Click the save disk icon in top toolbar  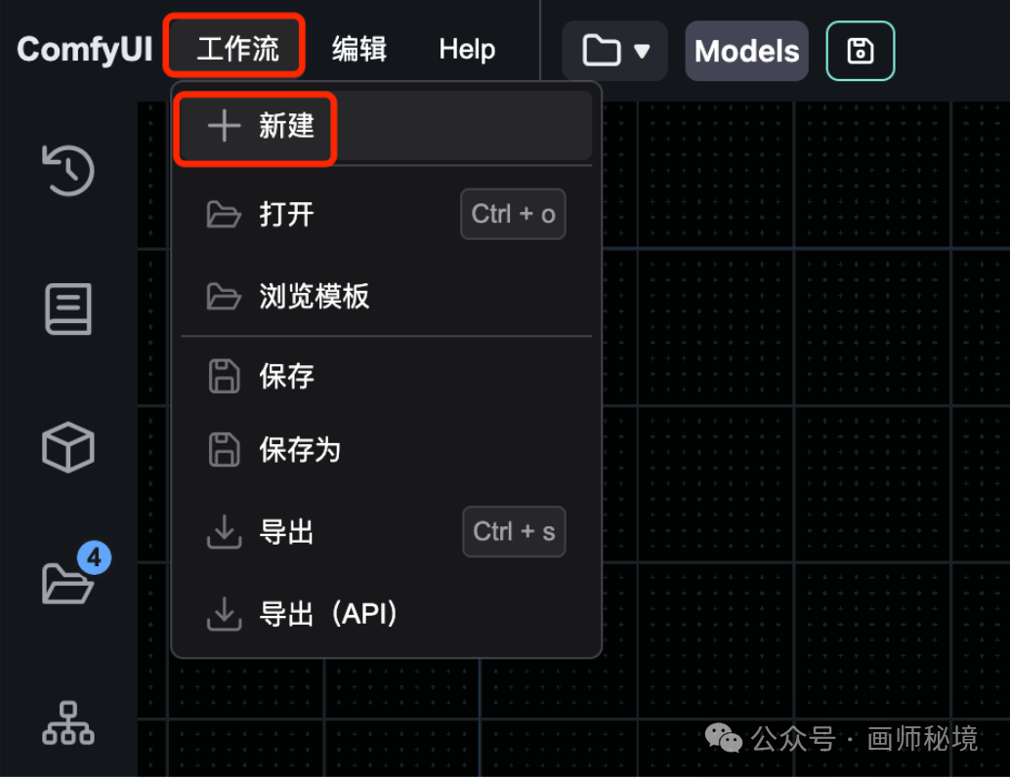coord(860,51)
